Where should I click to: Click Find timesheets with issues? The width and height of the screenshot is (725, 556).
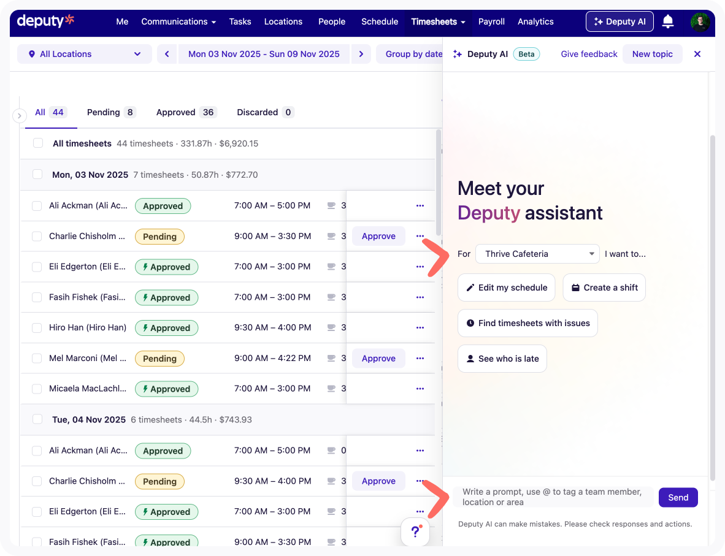click(x=527, y=323)
